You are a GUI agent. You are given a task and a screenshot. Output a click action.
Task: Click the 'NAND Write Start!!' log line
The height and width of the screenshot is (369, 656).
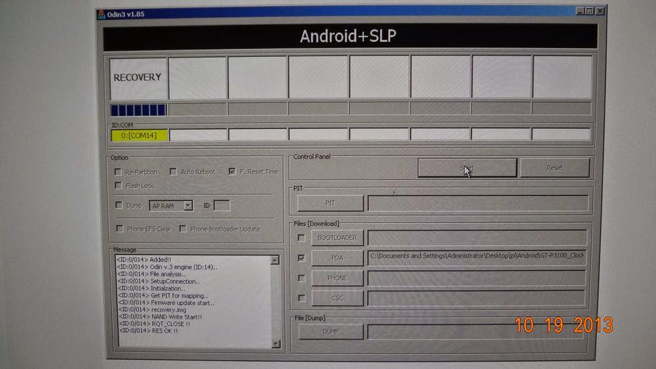pos(161,317)
